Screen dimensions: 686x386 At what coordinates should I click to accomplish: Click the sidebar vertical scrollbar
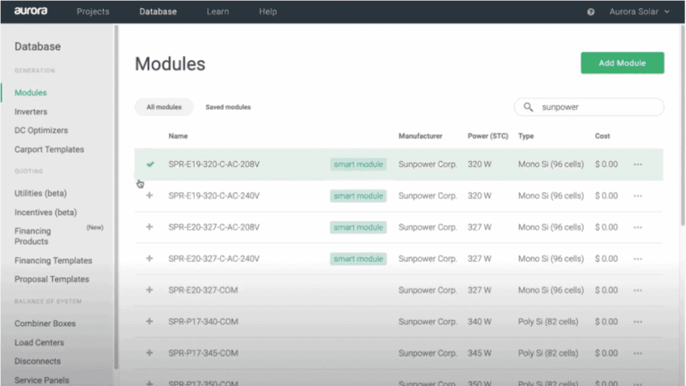point(116,197)
